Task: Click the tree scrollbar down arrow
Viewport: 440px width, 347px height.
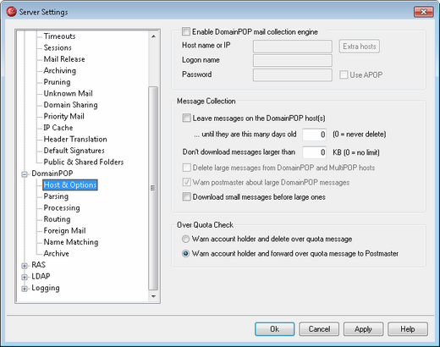Action: [153, 296]
